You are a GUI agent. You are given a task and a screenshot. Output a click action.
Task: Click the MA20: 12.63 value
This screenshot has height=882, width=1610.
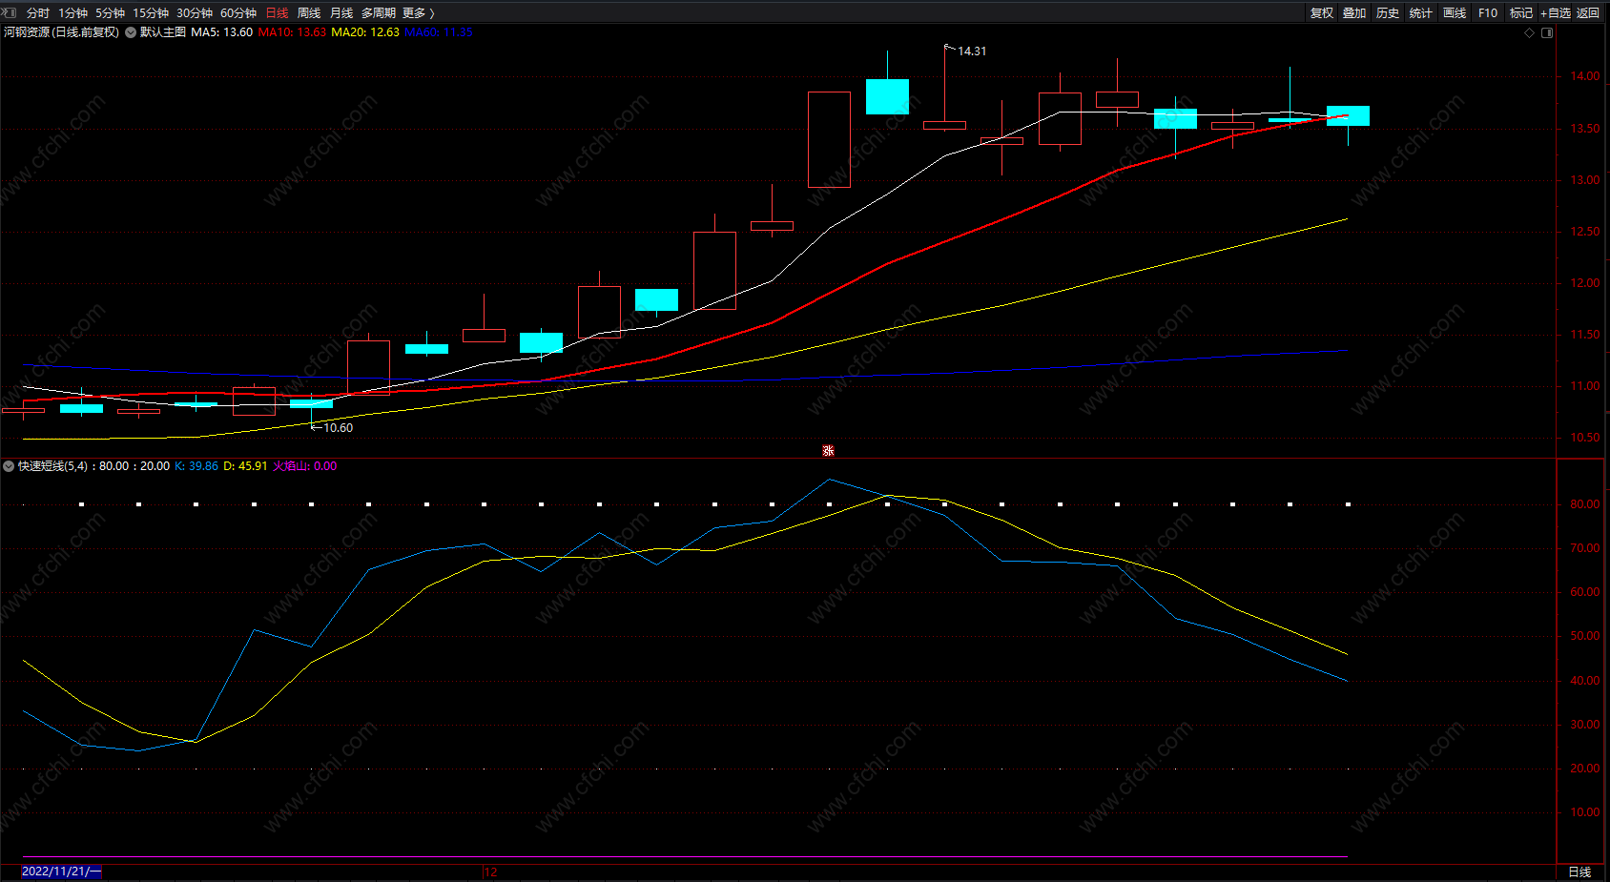pos(365,32)
